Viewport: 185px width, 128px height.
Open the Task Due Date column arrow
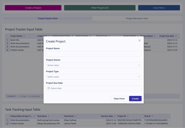[115, 116]
